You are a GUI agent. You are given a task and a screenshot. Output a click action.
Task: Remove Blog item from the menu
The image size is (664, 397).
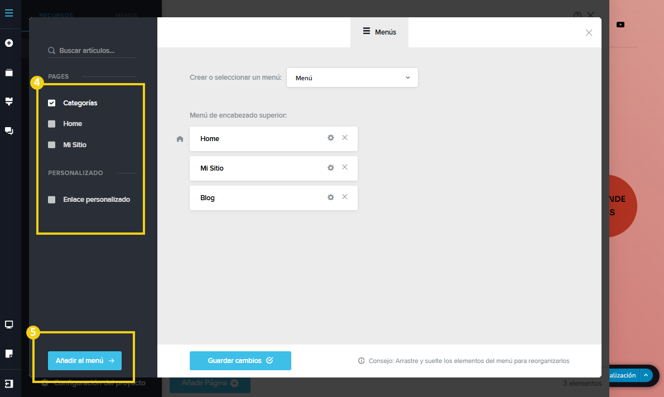[x=345, y=197]
